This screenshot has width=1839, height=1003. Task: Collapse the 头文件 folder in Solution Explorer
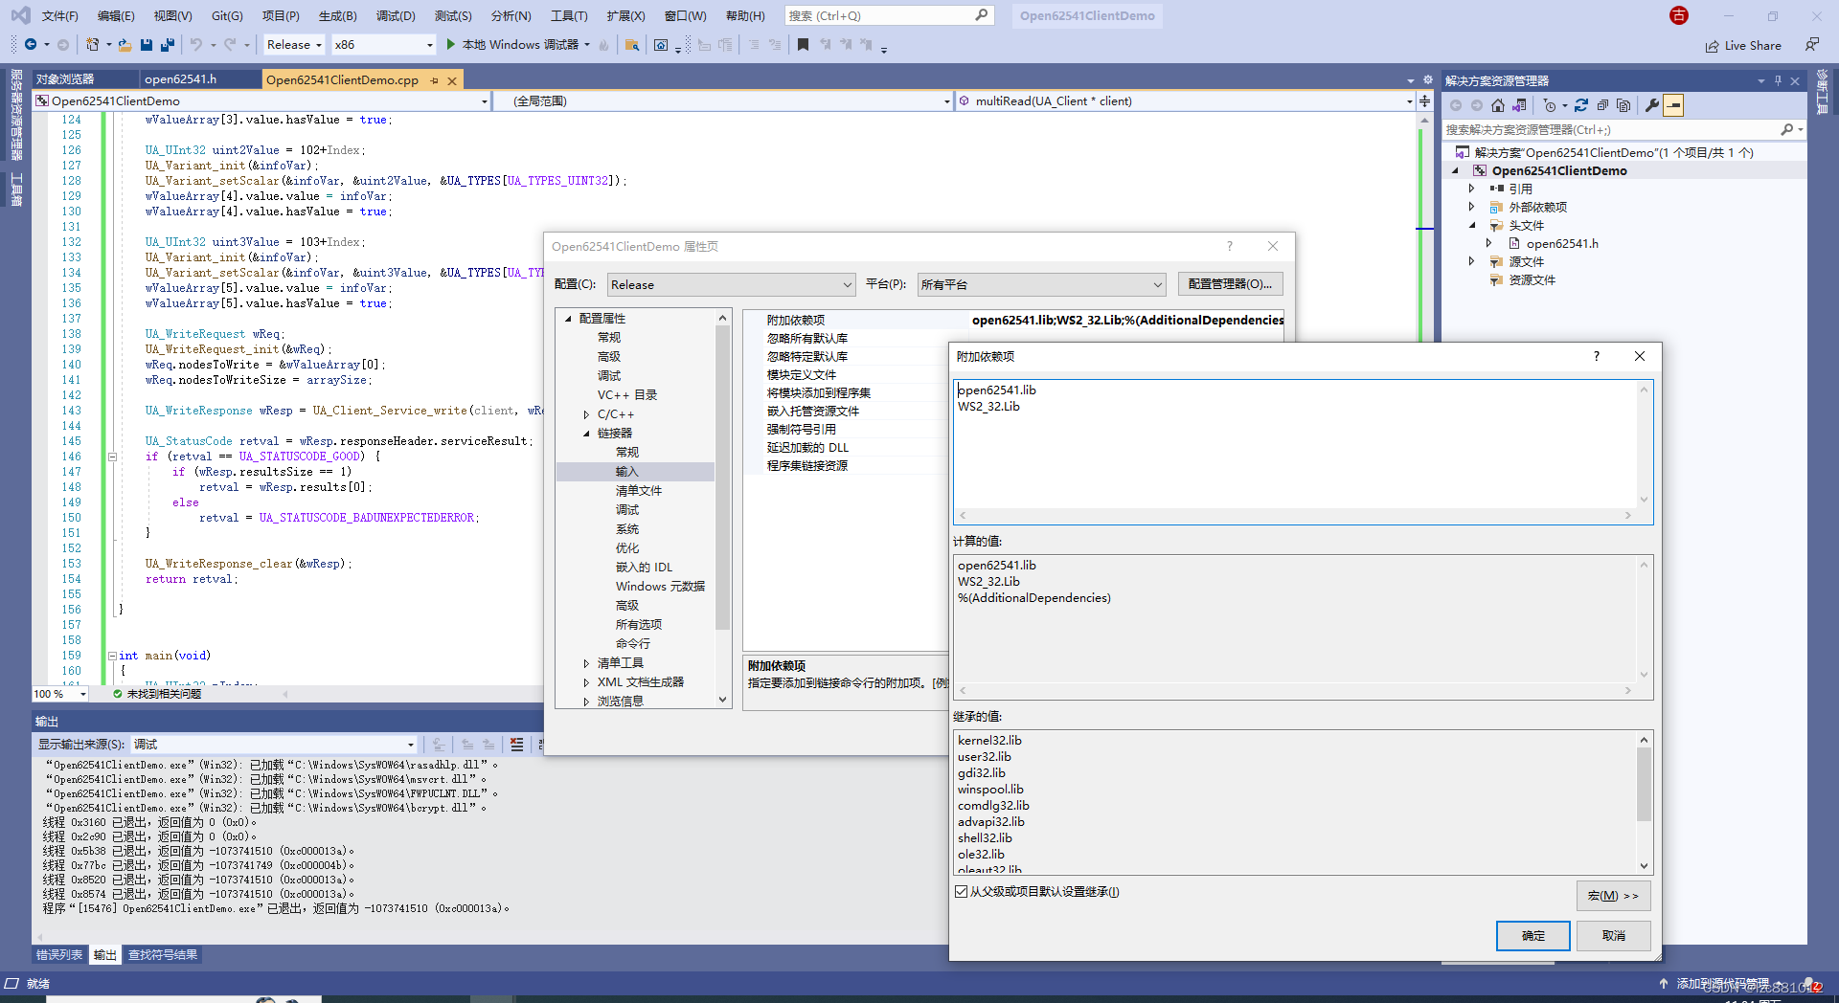pos(1472,225)
